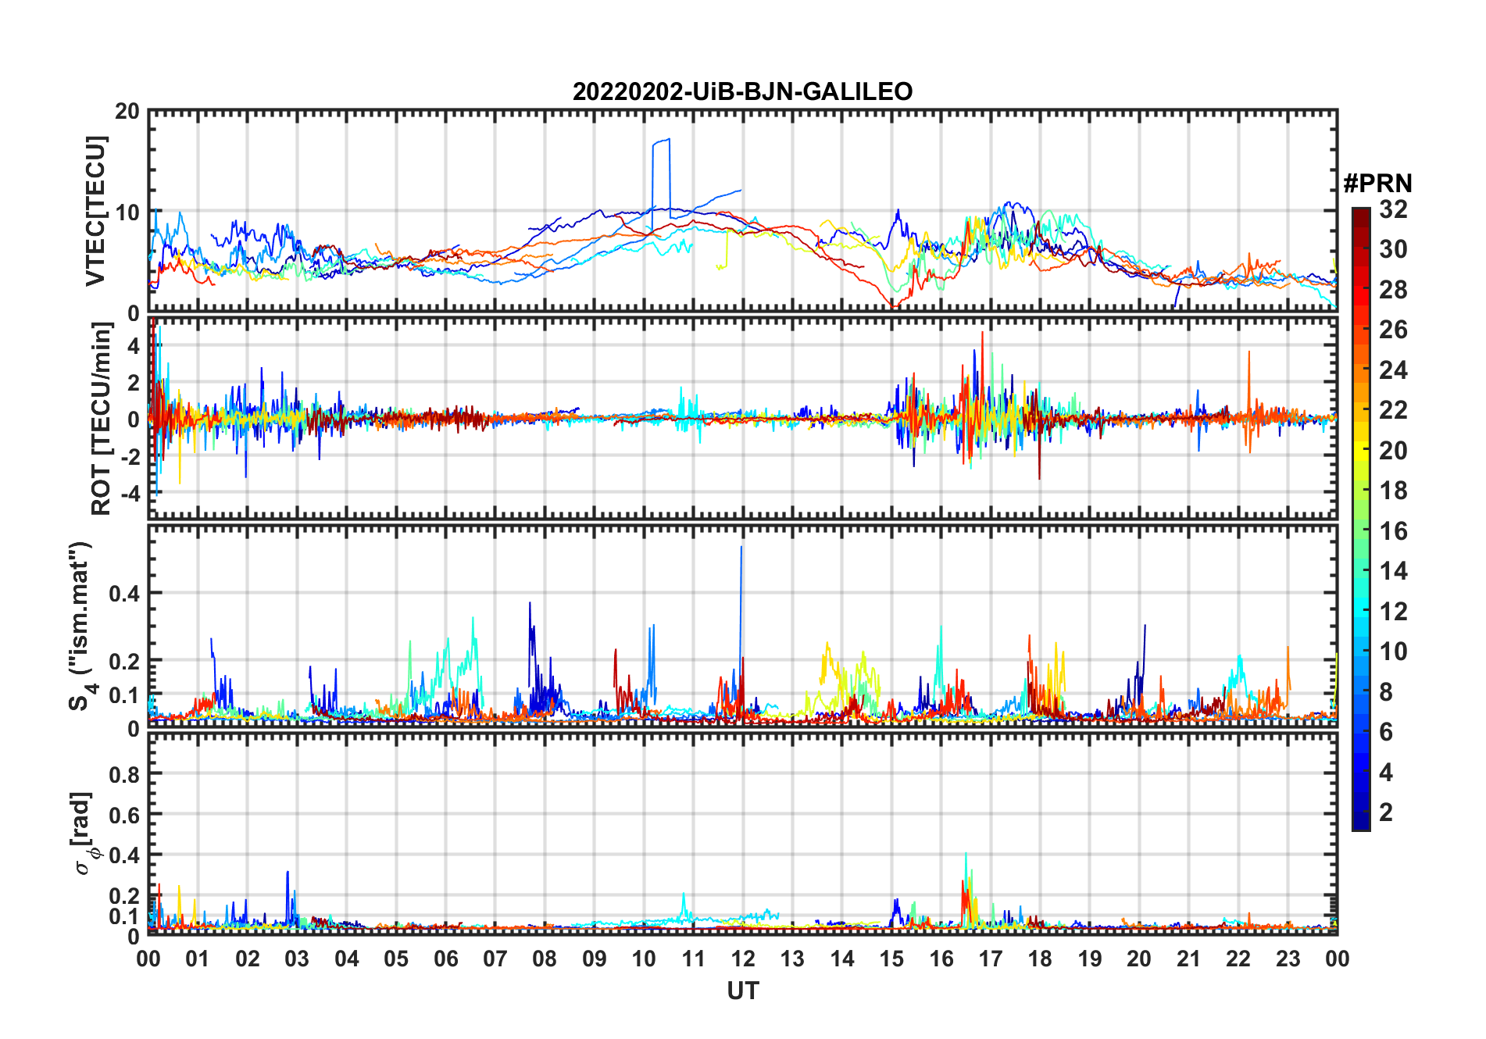1486x1039 pixels.
Task: Select the "07" hour tick label
Action: (495, 959)
